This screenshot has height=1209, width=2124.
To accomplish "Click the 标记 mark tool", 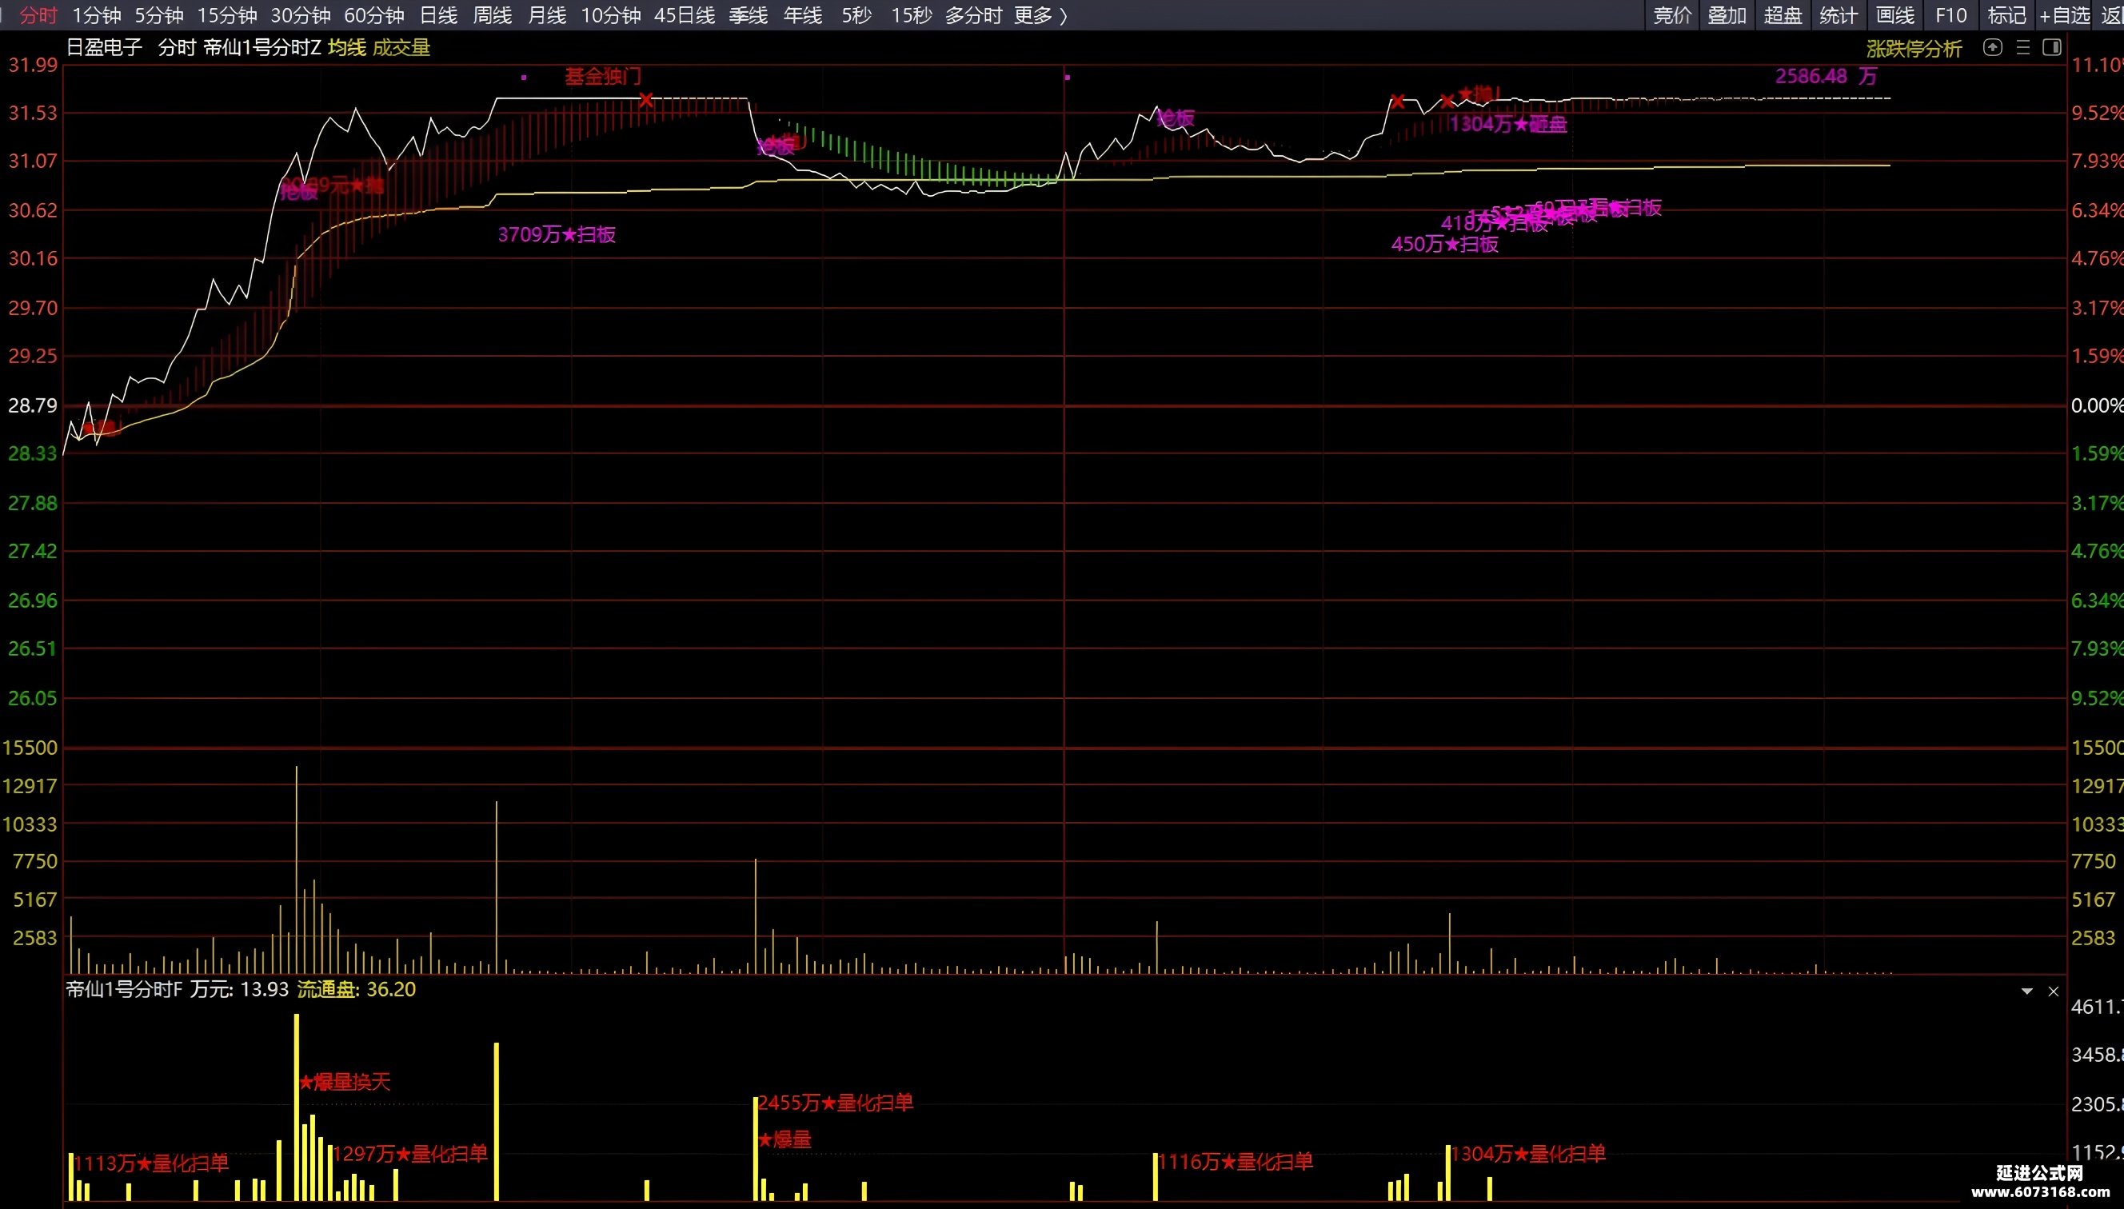I will click(x=2006, y=15).
